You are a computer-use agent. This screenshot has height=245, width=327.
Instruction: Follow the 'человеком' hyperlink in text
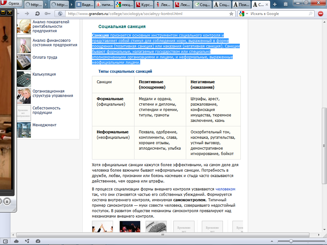[225, 189]
